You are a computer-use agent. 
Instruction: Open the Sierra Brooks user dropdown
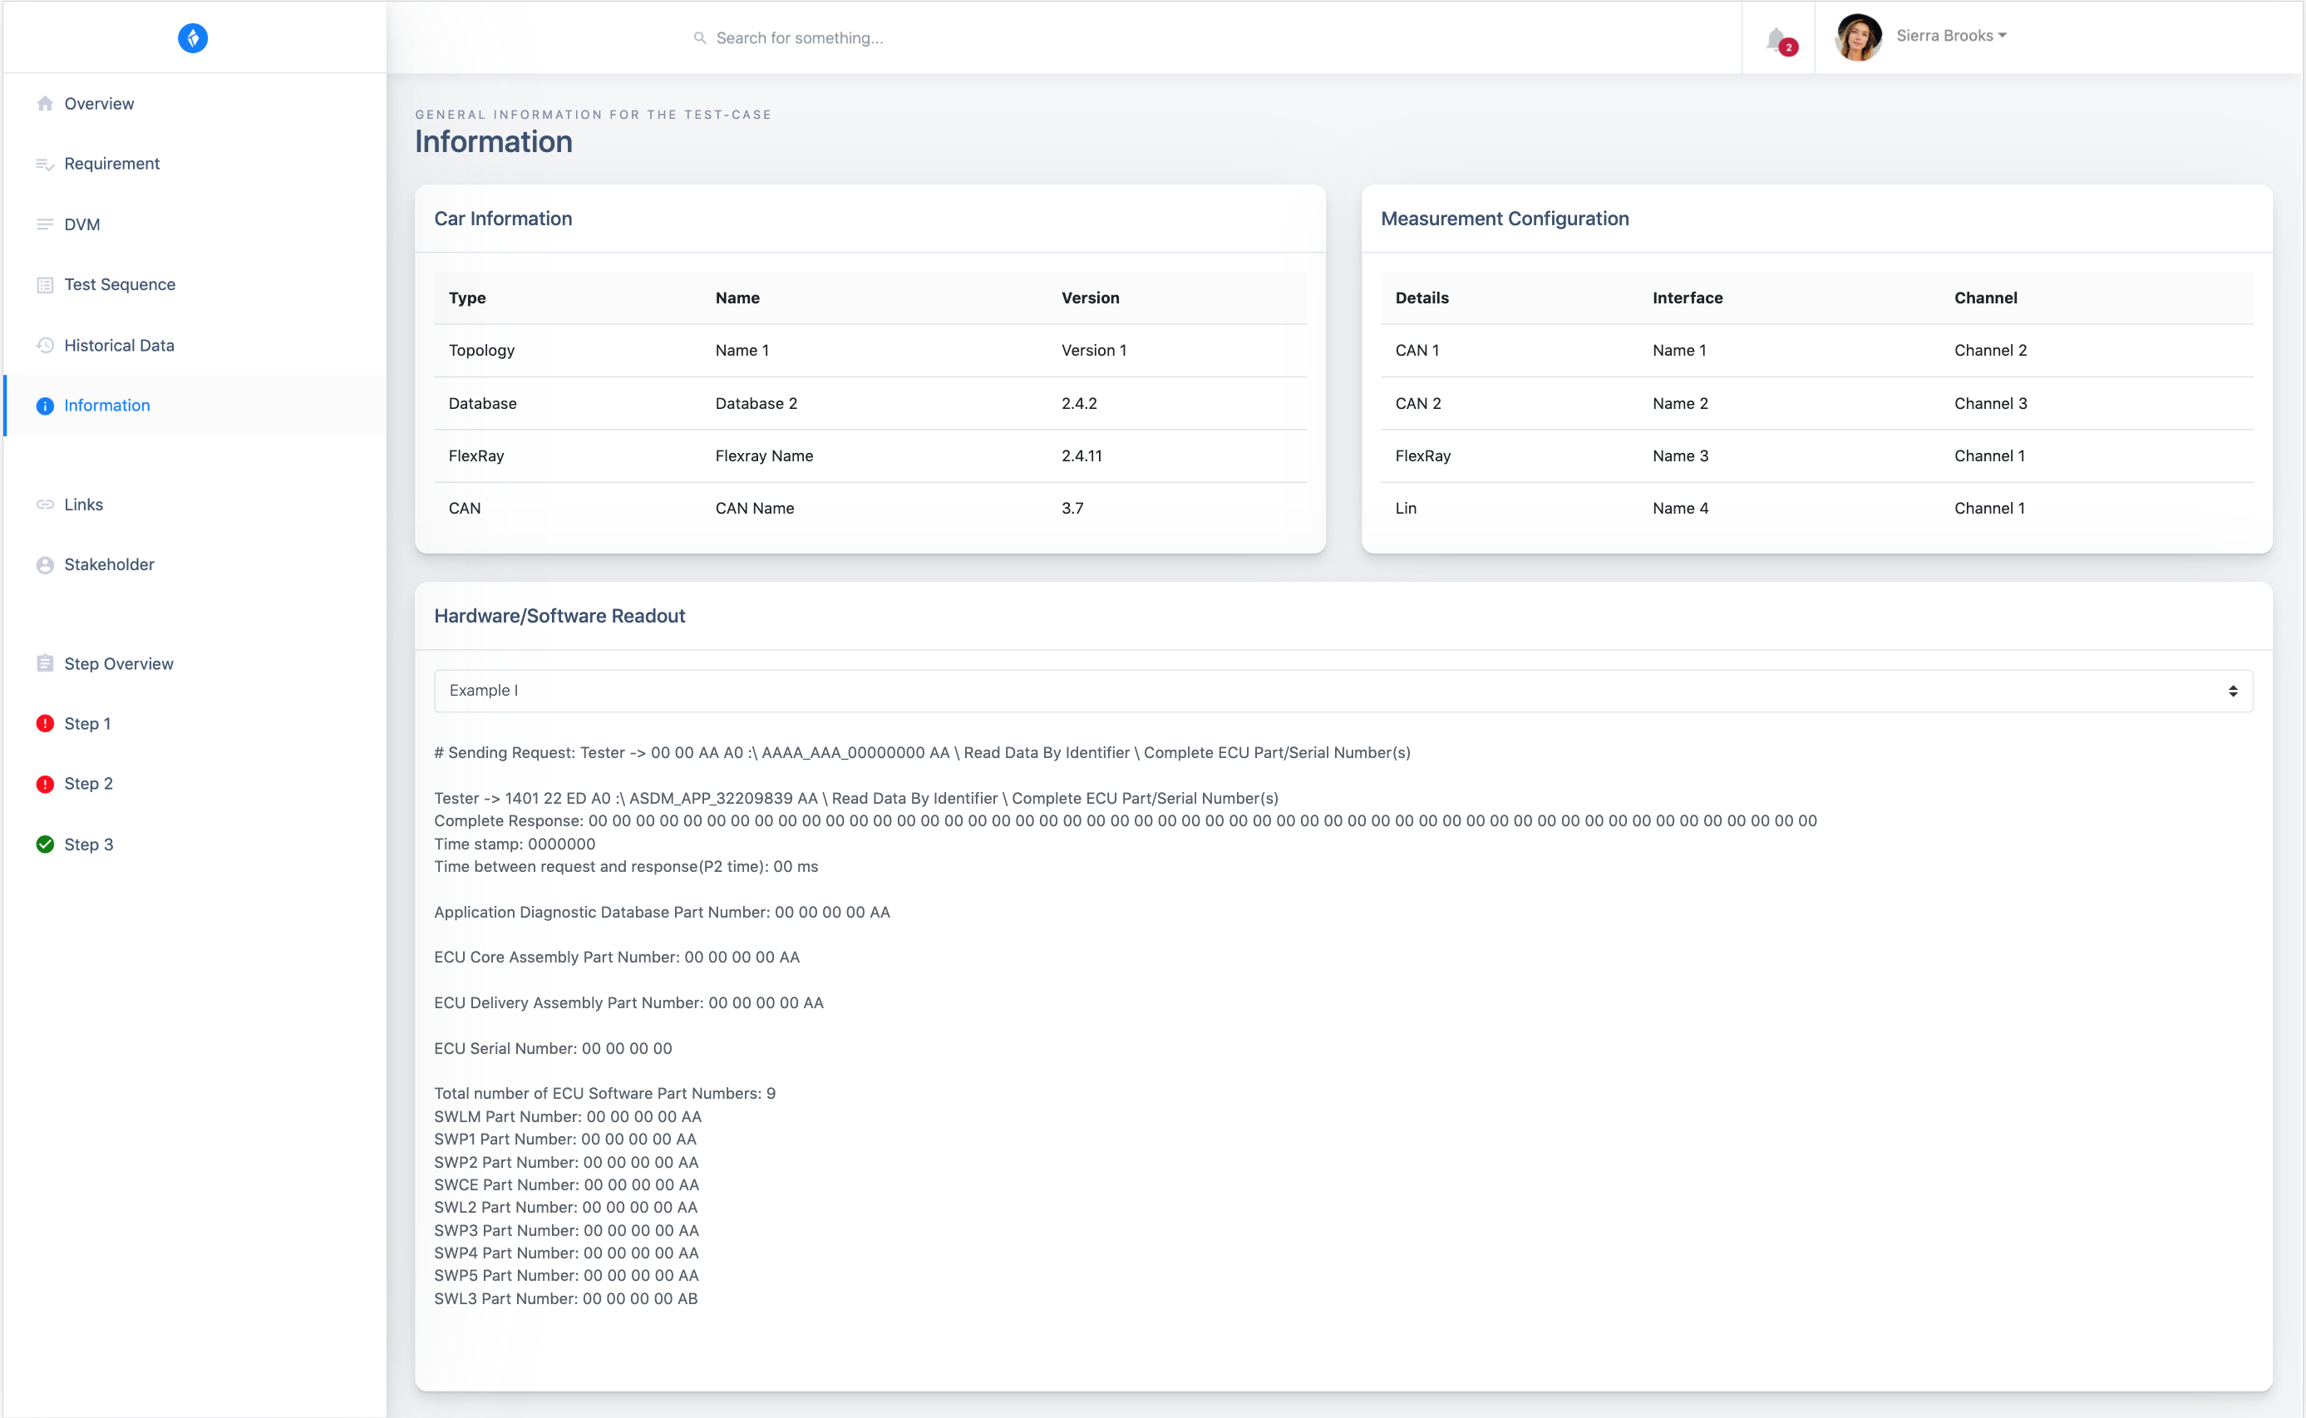[1950, 36]
